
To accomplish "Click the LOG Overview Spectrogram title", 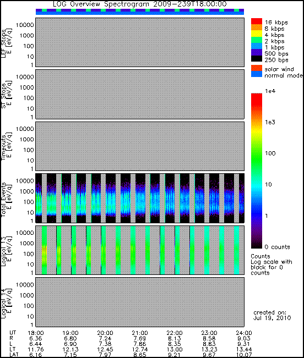I will tap(140, 4).
